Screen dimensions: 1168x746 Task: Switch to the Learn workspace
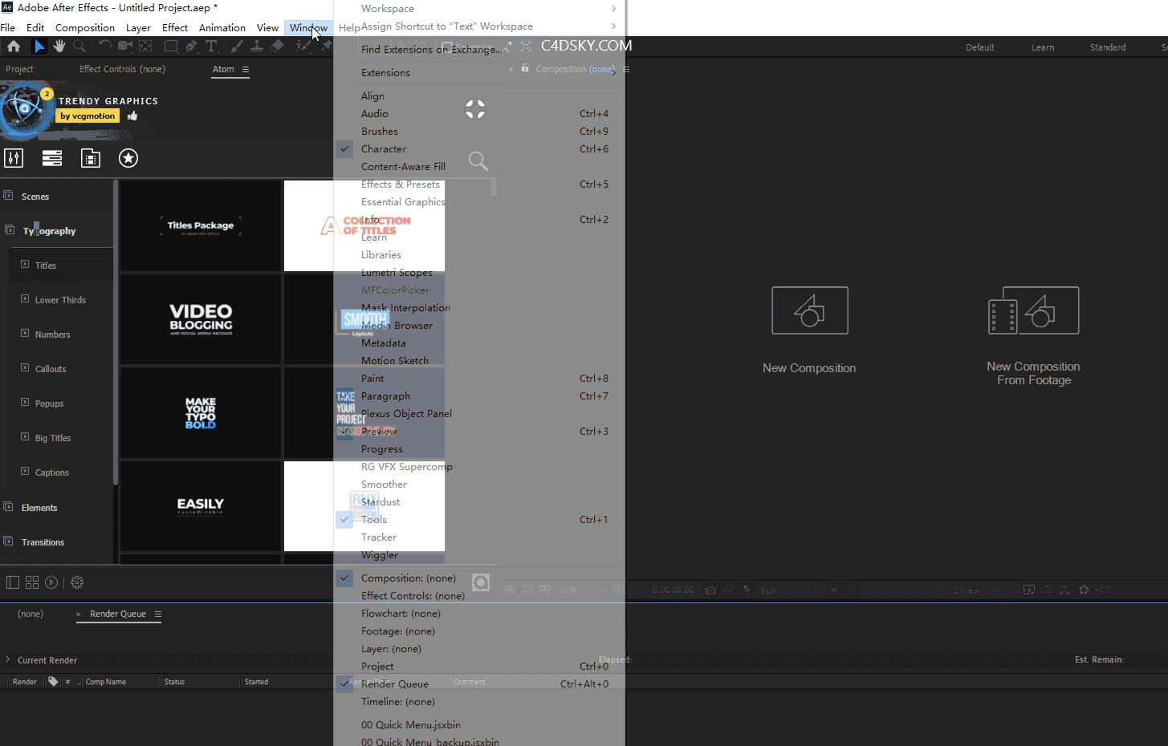pyautogui.click(x=1043, y=47)
